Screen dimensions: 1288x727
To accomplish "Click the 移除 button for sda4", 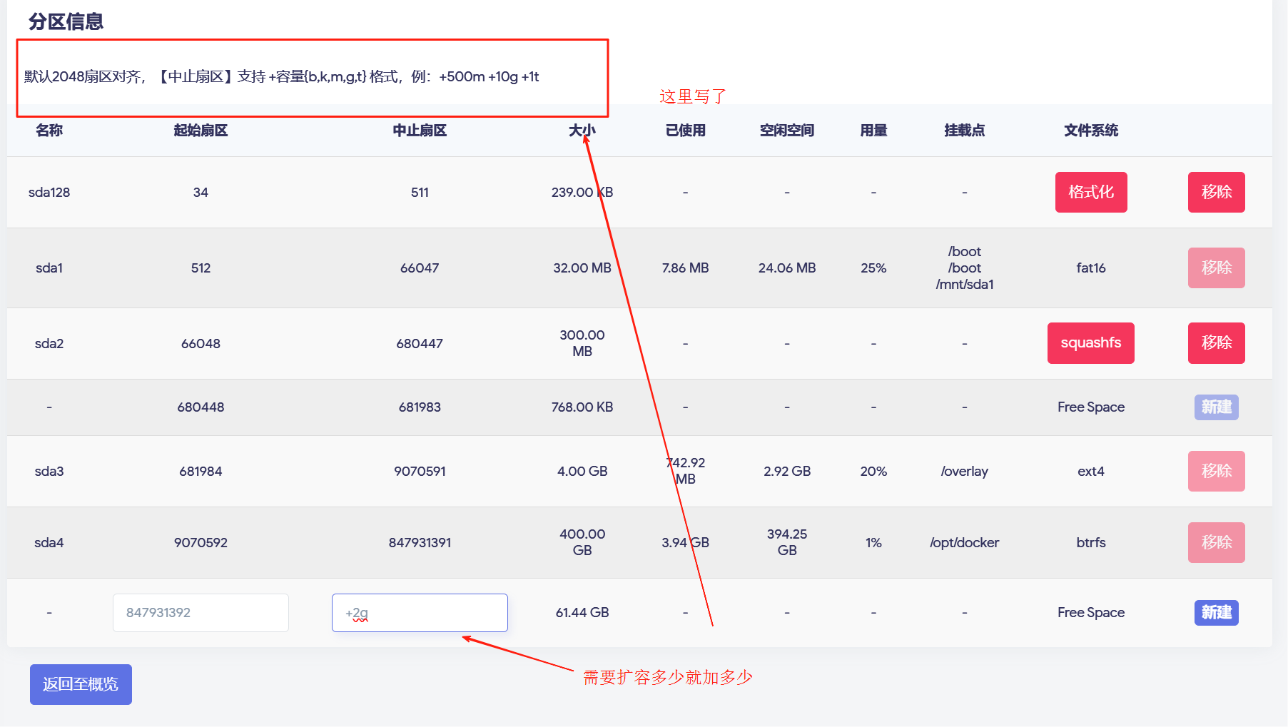I will 1216,542.
